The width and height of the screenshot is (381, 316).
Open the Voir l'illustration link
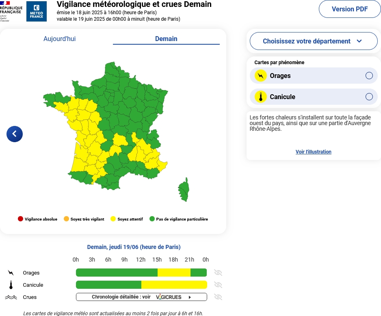pos(314,152)
